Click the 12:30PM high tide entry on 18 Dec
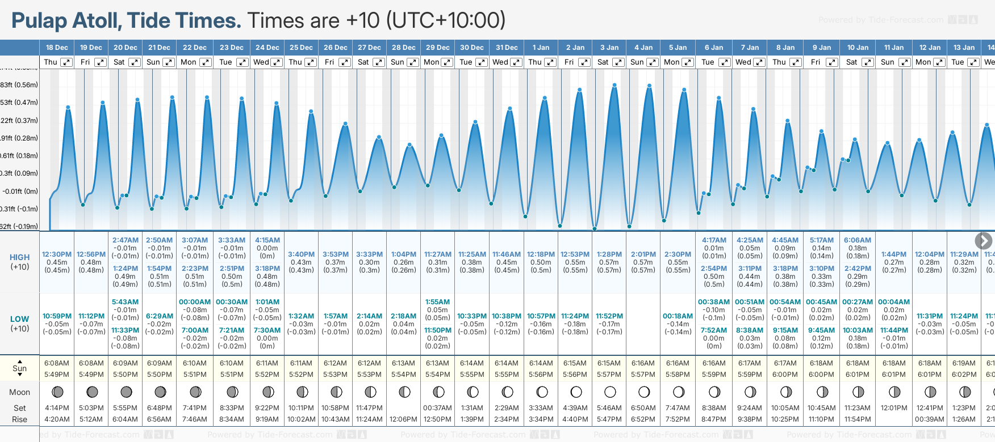Image resolution: width=995 pixels, height=442 pixels. pyautogui.click(x=57, y=254)
